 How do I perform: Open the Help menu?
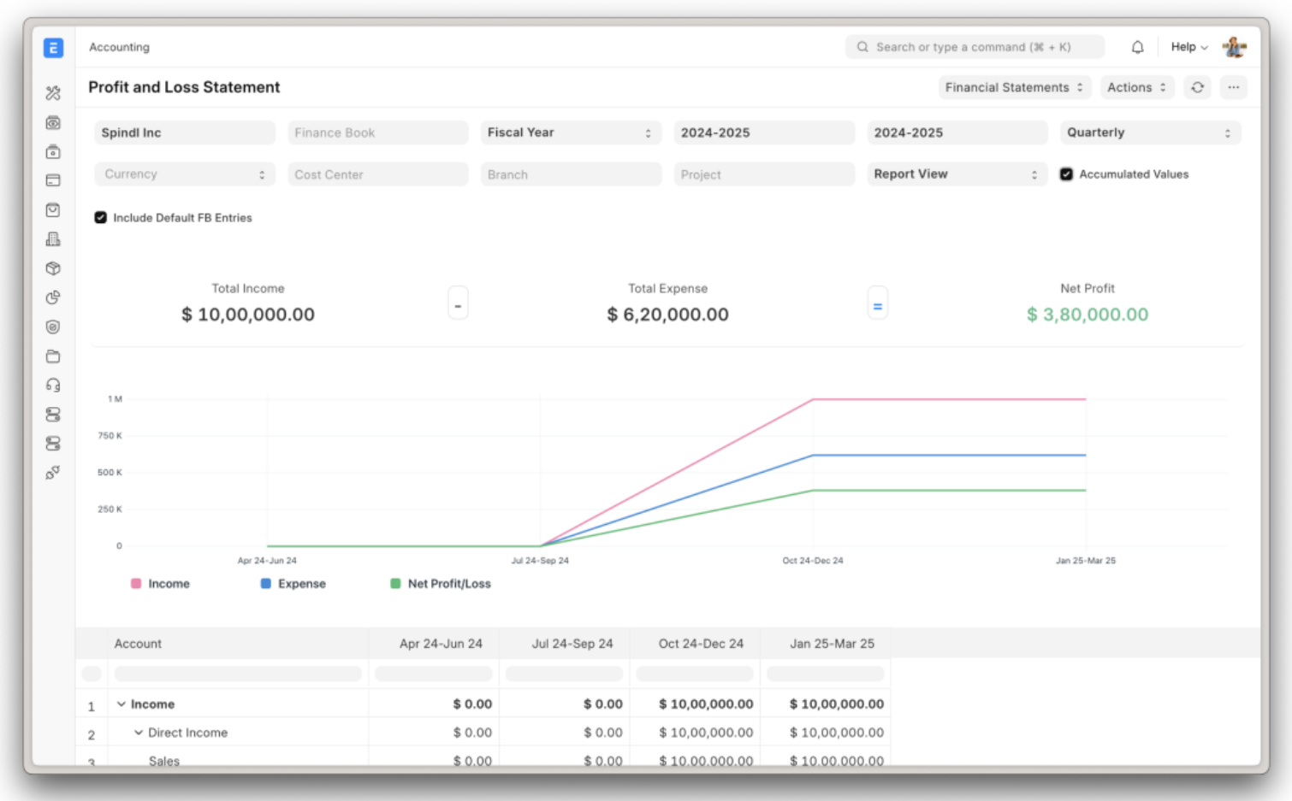click(x=1189, y=47)
